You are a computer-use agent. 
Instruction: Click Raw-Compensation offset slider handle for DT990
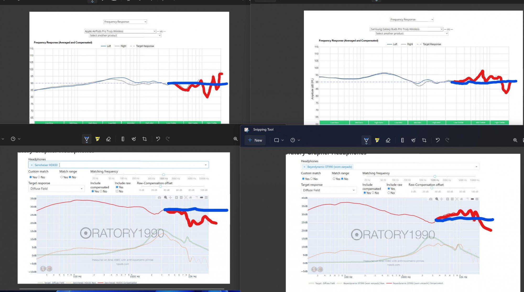click(x=432, y=188)
